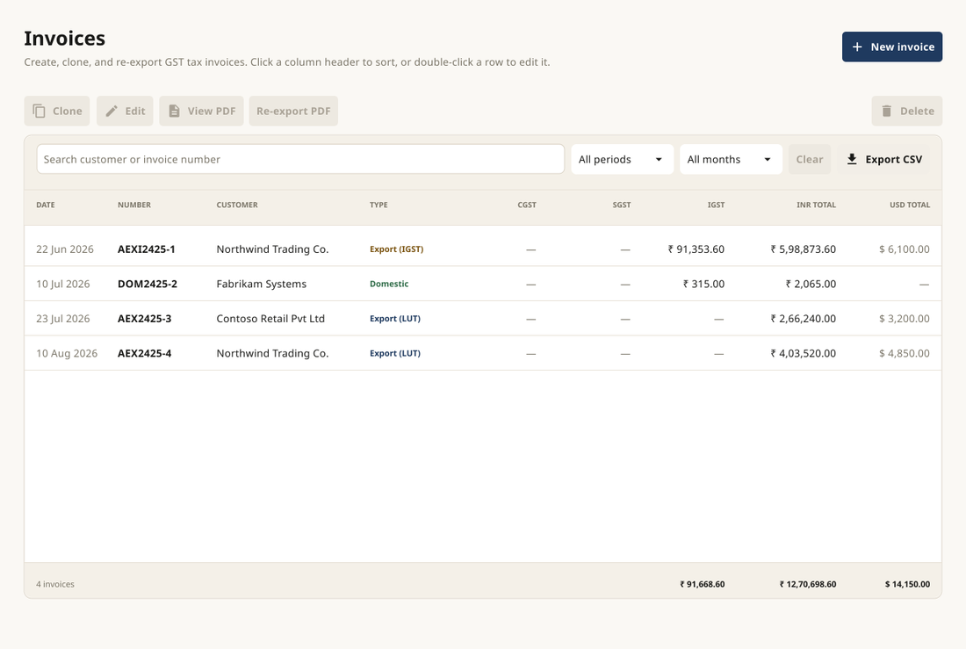Viewport: 966px width, 649px height.
Task: Click the Delete trash icon
Action: click(x=887, y=111)
